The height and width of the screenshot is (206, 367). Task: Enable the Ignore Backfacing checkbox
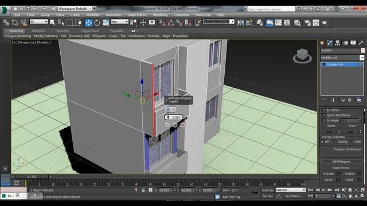pyautogui.click(x=324, y=115)
